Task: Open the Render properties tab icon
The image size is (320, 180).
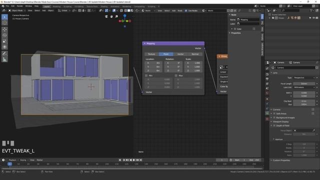Action: [267, 74]
